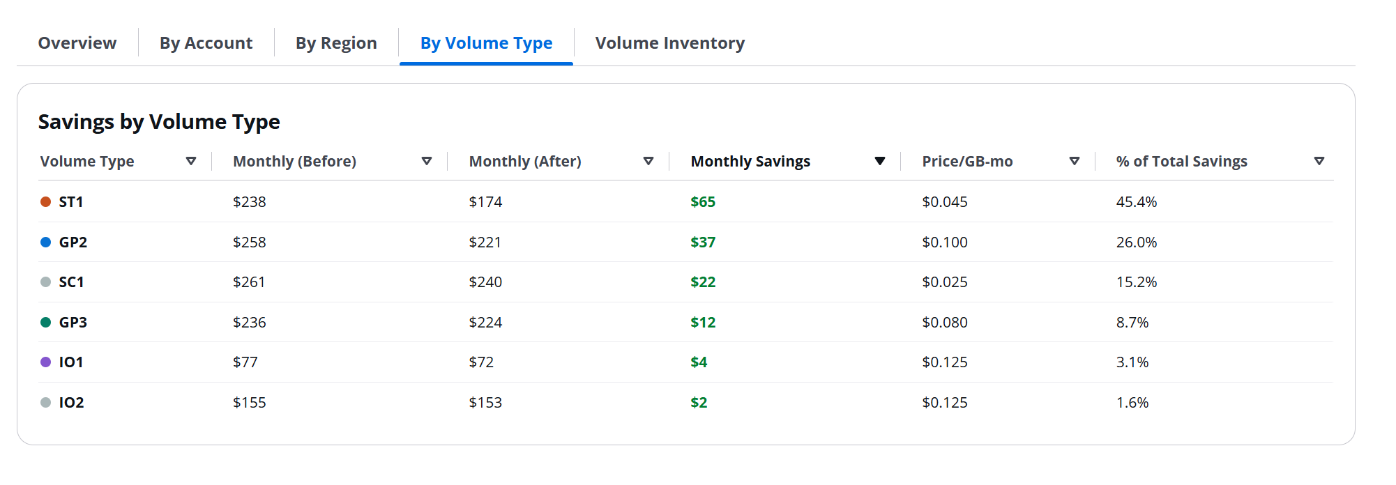Select the SC1 volume type label
This screenshot has width=1396, height=485.
pyautogui.click(x=72, y=282)
